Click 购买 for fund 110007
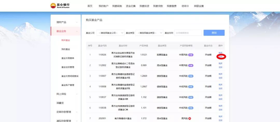This screenshot has width=280, height=122. (x=221, y=74)
